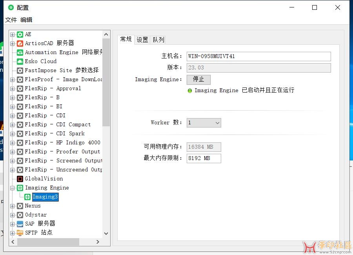Expand the AE tree node
Viewport: 353px width, 255px height.
[13, 35]
